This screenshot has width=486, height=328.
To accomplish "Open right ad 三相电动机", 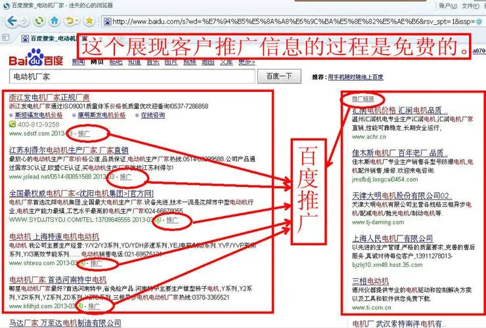I will 370,281.
